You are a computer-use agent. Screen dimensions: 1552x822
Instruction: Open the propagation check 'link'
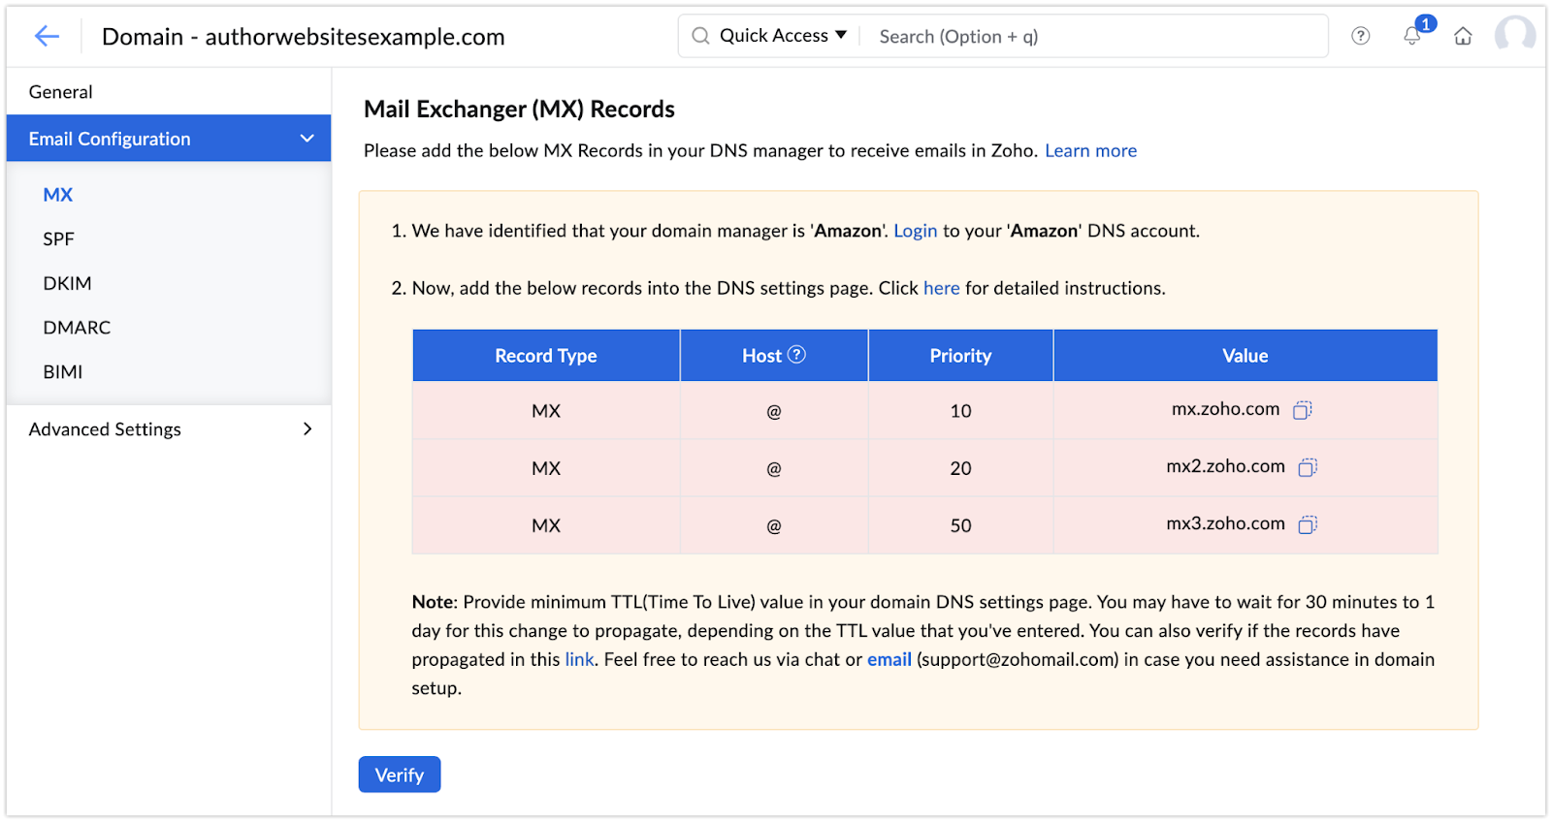[x=579, y=659]
